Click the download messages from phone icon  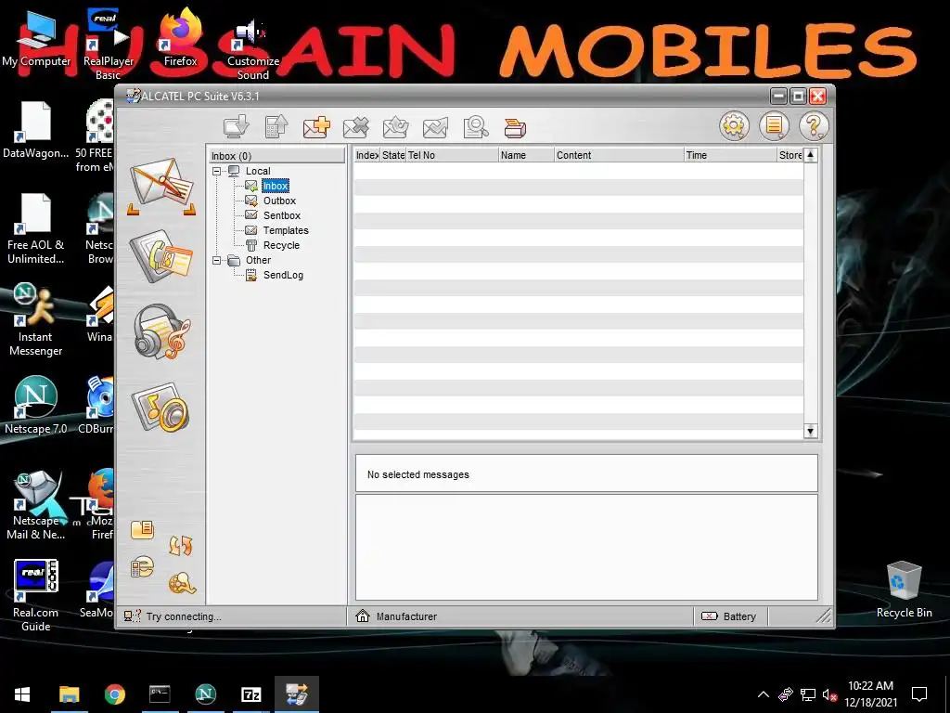tap(237, 126)
